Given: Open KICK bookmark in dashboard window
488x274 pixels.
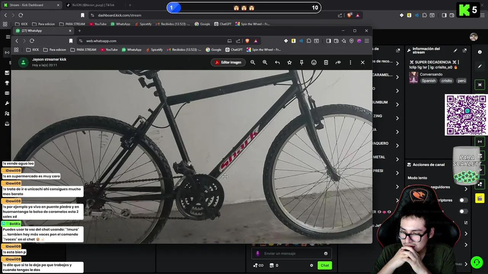Looking at the screenshot, I should (21, 24).
